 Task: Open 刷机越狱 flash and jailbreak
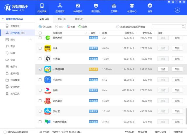pyautogui.click(x=96, y=8)
